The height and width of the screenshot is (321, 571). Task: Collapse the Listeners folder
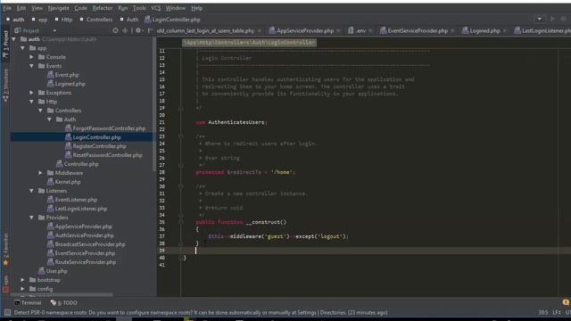coord(32,191)
